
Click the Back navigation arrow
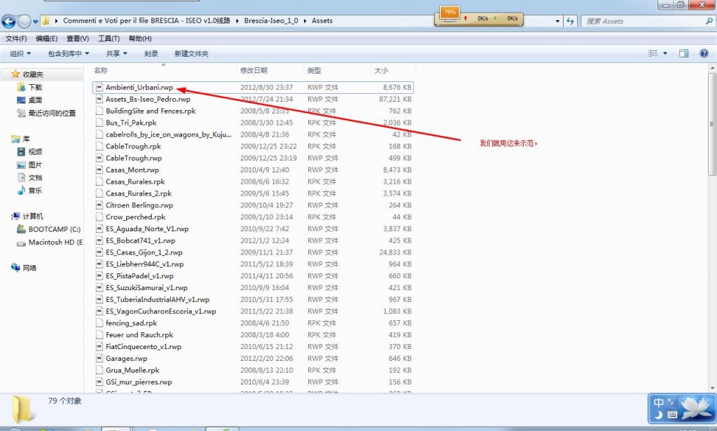tap(9, 21)
